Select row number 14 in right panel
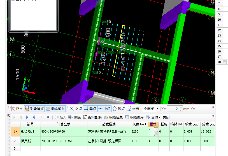The height and width of the screenshot is (156, 228). coord(219,41)
